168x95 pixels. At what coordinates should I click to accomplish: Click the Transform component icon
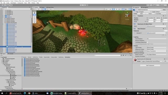coord(135,16)
